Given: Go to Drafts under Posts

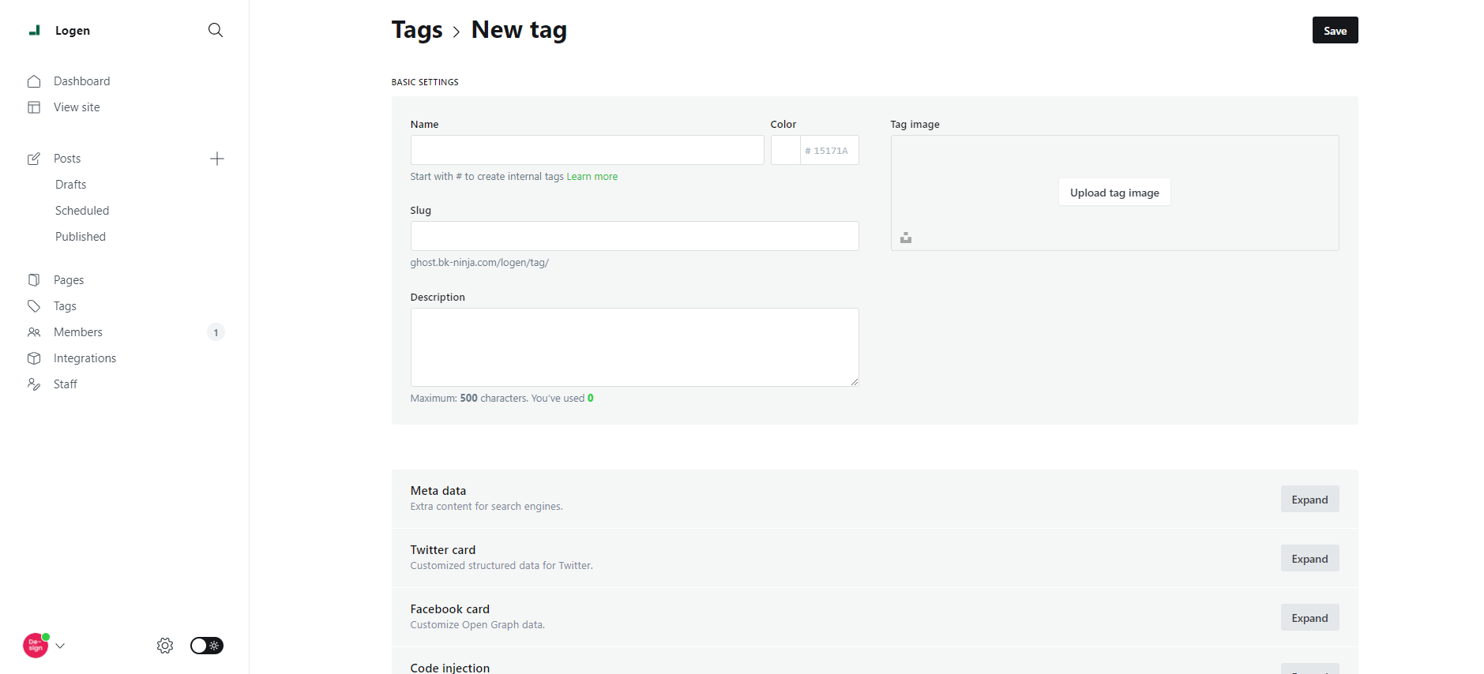Looking at the screenshot, I should coord(71,185).
